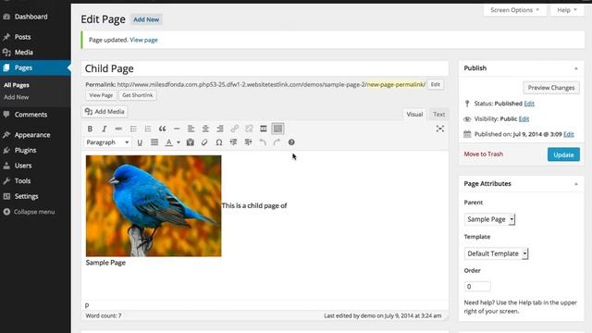Apply Blockquote formatting
This screenshot has height=333, width=592.
(162, 129)
